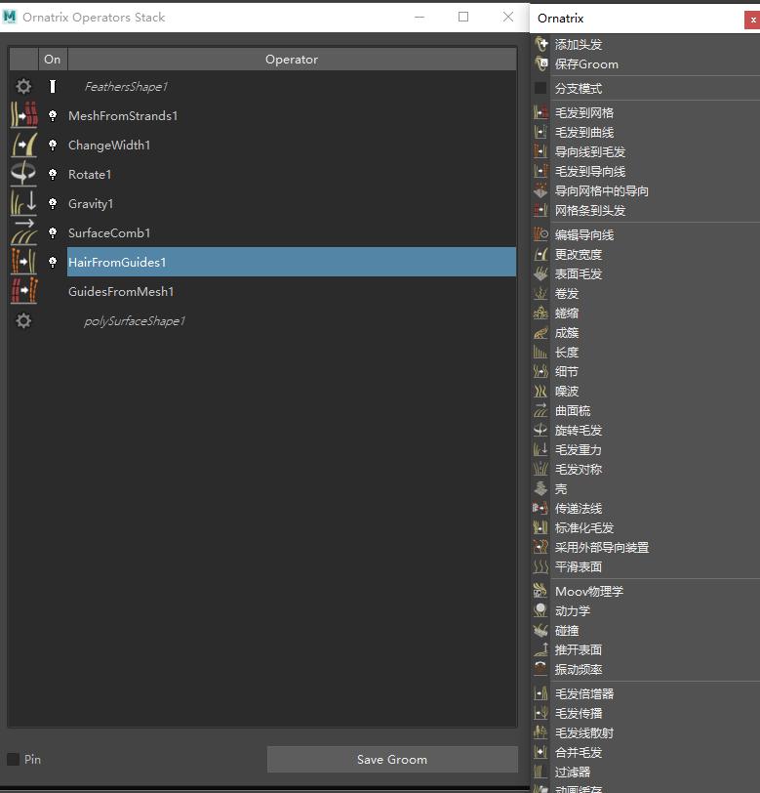Viewport: 760px width, 793px height.
Task: Select the polySurfaceShape1 stack entry
Action: point(135,321)
